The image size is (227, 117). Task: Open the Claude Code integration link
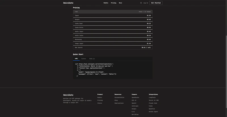click(153, 103)
